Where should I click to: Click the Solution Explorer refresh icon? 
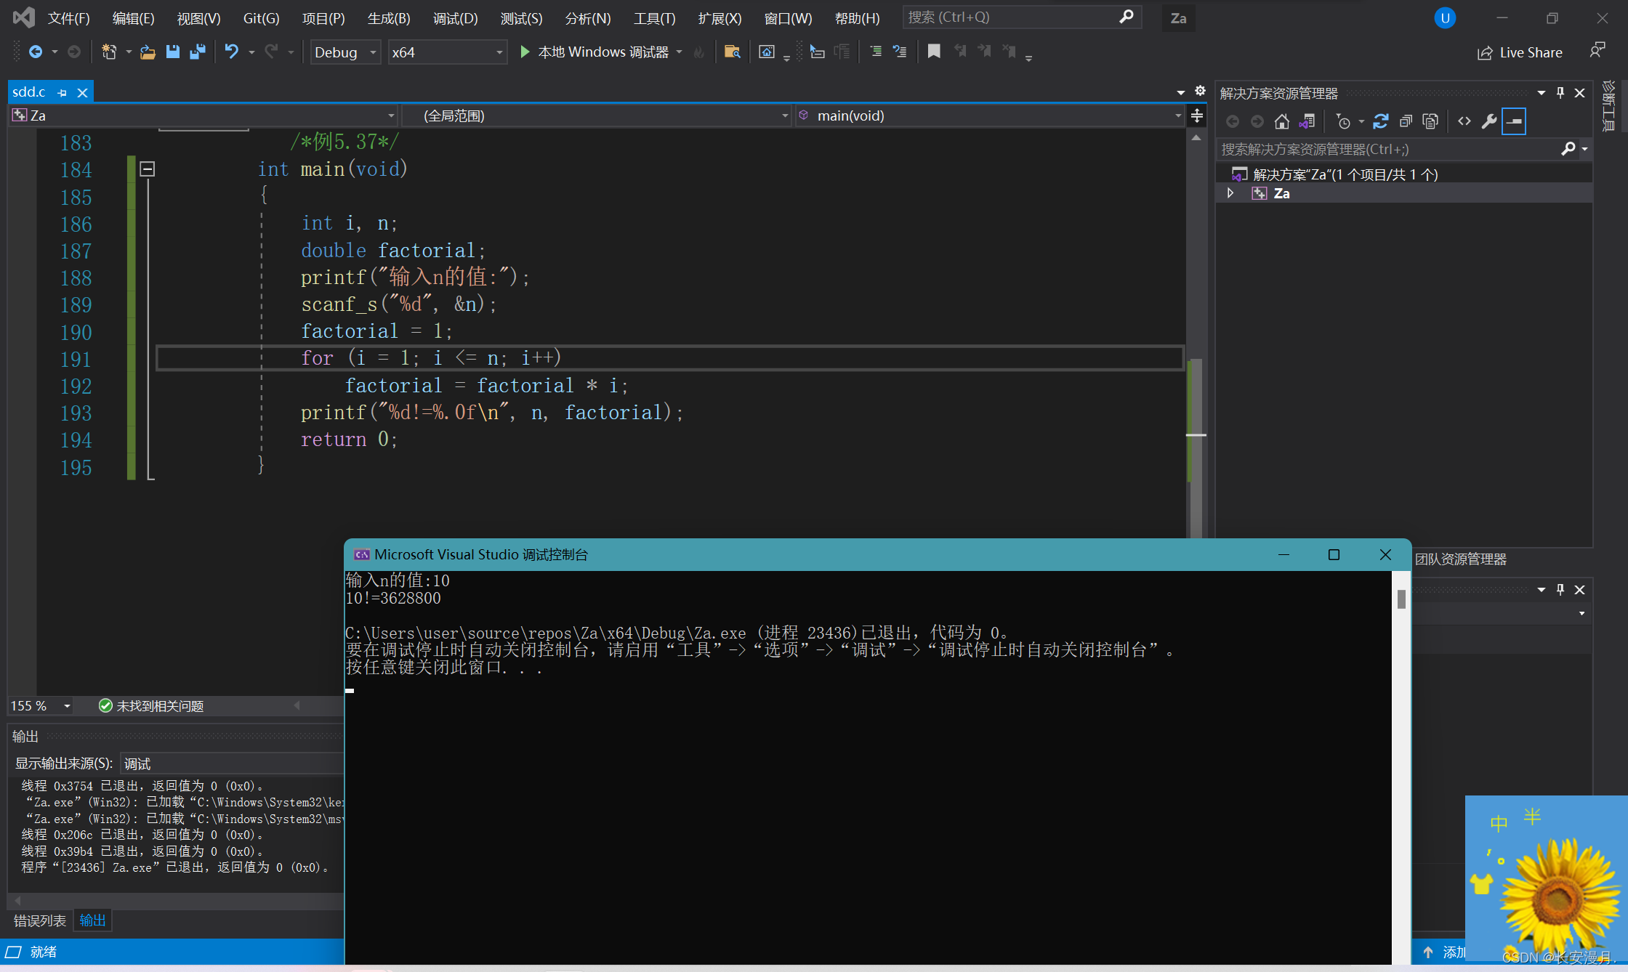1381,121
